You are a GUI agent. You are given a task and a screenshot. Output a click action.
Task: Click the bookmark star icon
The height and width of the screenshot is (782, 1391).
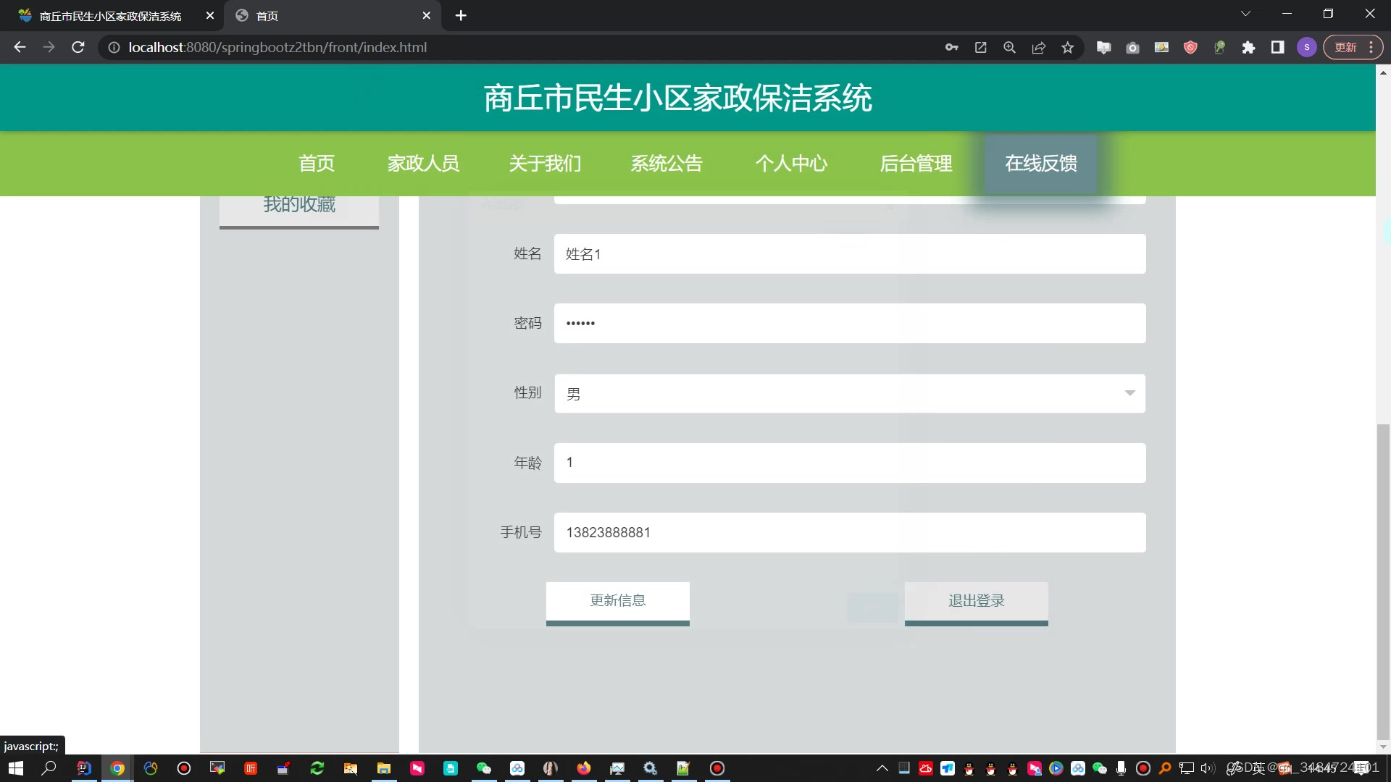tap(1067, 47)
